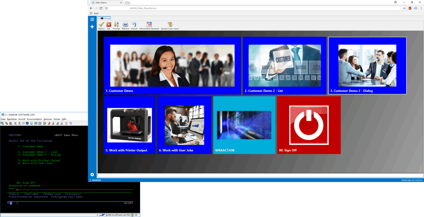The width and height of the screenshot is (424, 217).
Task: Click "1. Customer Demo" in green terminal
Action: point(31,146)
